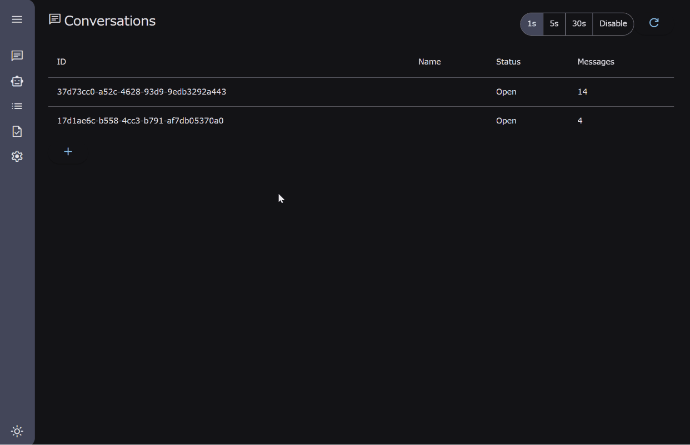This screenshot has width=690, height=445.
Task: Click the Name column header
Action: pos(429,62)
